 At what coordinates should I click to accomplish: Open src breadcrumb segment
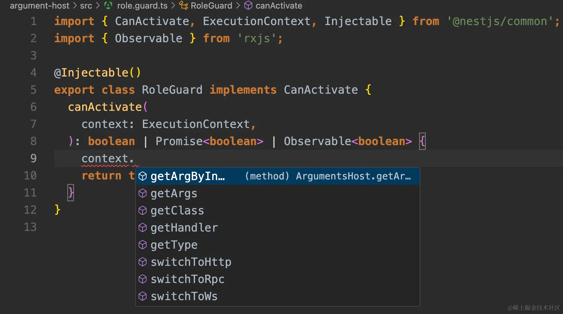(x=86, y=6)
